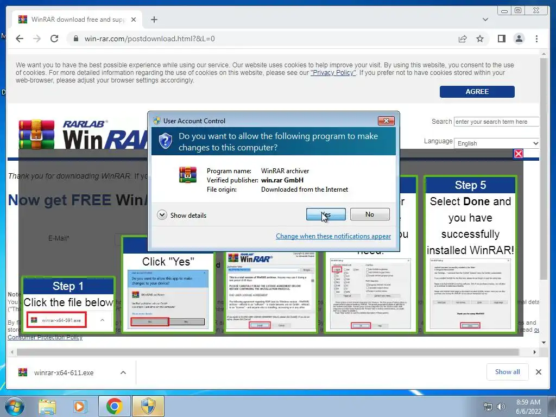Close the User Account Control dialog
This screenshot has height=417, width=556.
[x=386, y=121]
